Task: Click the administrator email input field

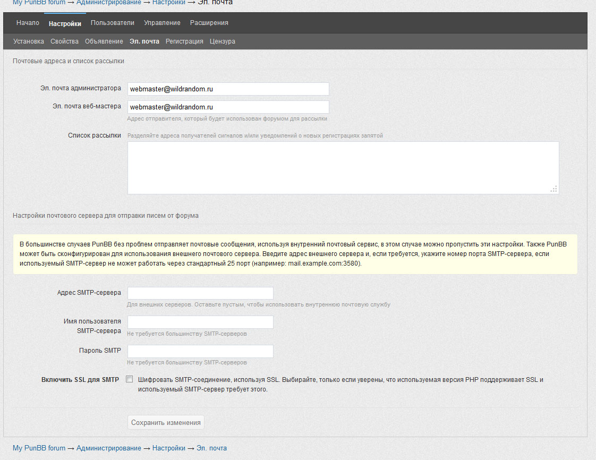Action: [x=228, y=89]
